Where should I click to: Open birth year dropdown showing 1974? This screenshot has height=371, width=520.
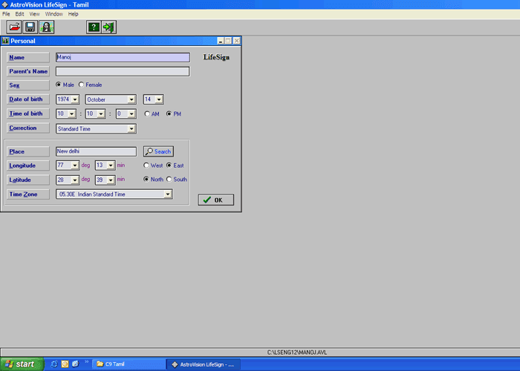pyautogui.click(x=75, y=99)
